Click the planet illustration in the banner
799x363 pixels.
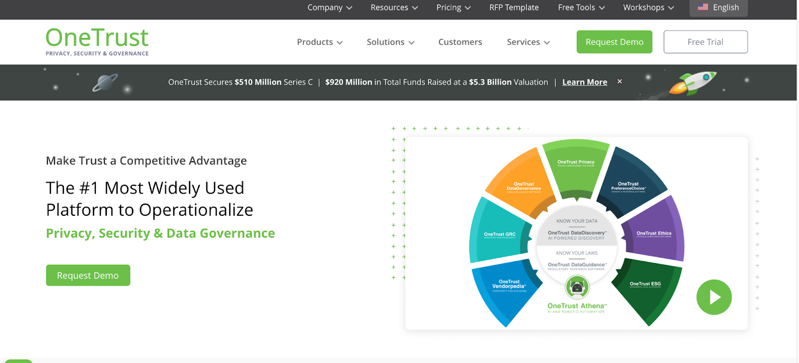tap(105, 82)
